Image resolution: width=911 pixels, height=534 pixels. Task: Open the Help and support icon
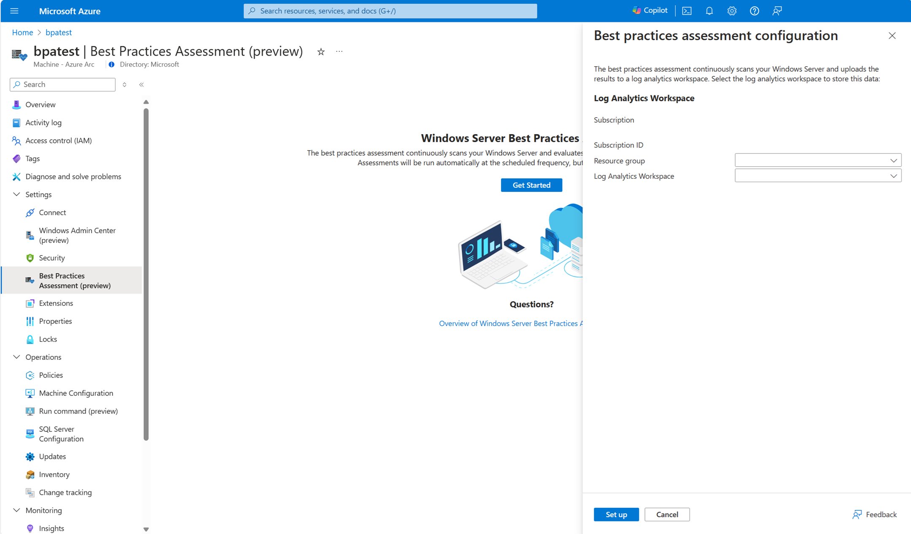755,11
